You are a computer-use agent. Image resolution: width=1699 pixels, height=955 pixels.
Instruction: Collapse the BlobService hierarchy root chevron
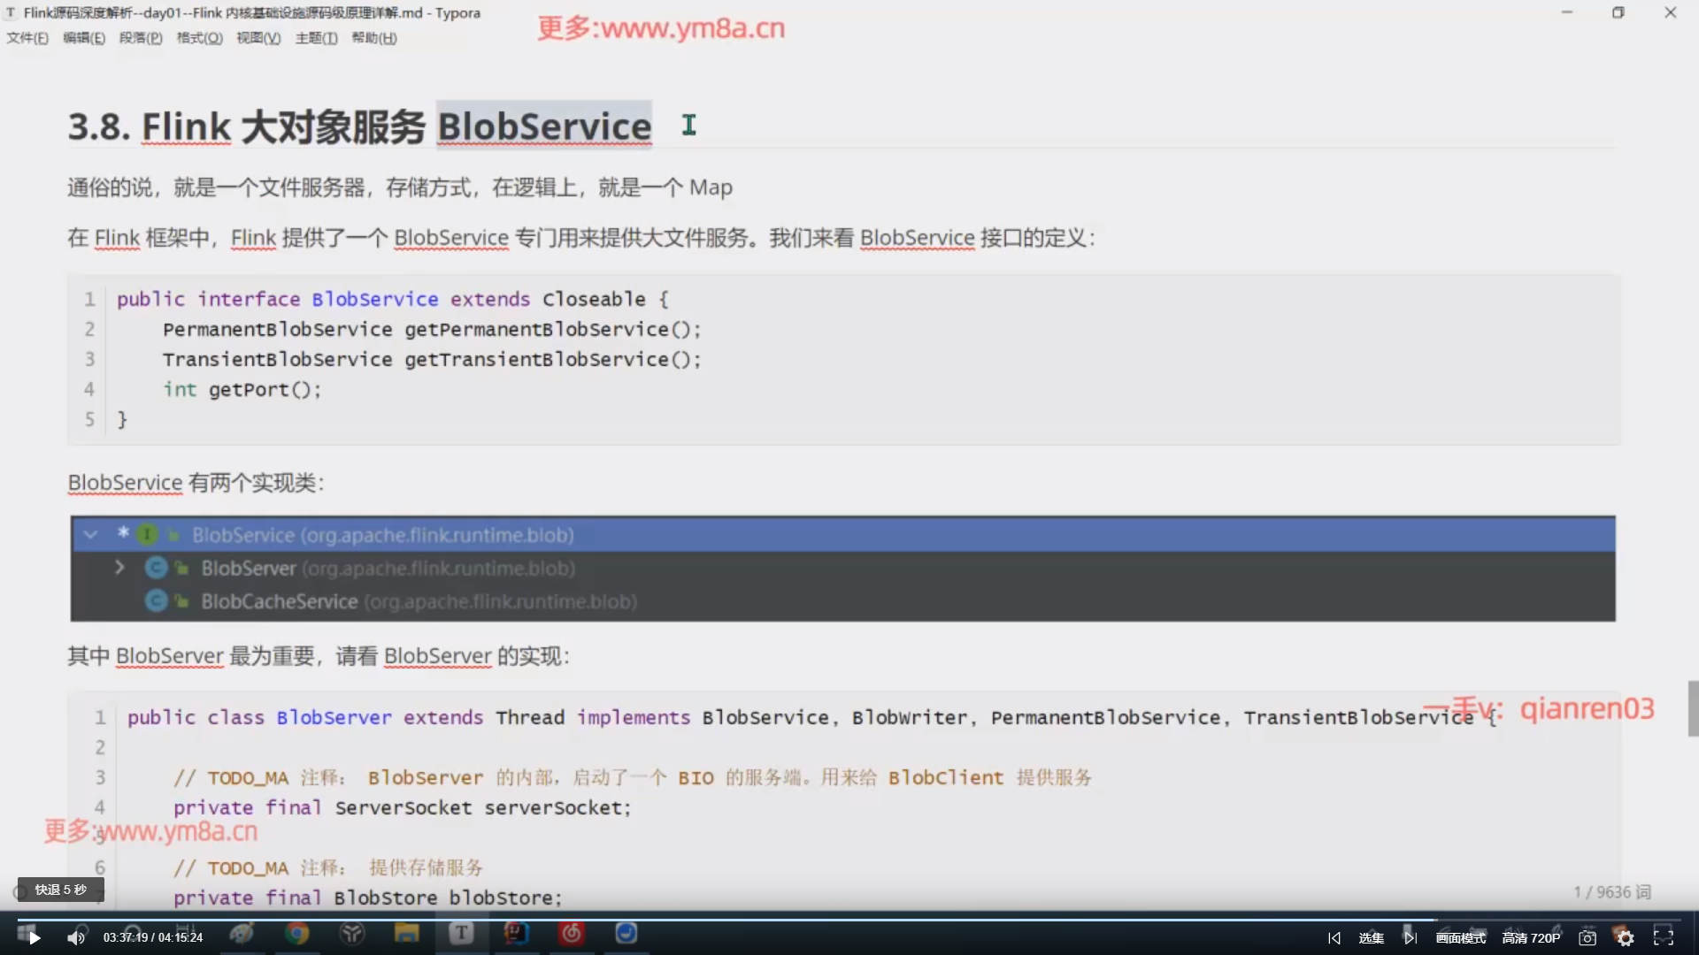coord(90,535)
